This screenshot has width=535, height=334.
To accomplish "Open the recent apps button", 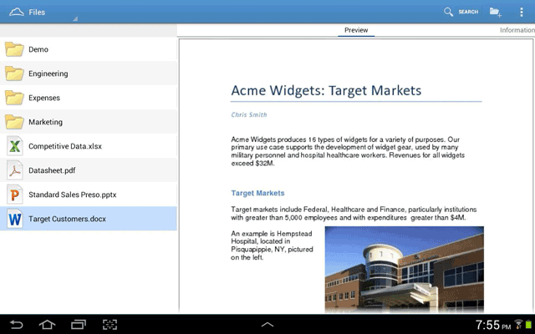I will coord(78,325).
